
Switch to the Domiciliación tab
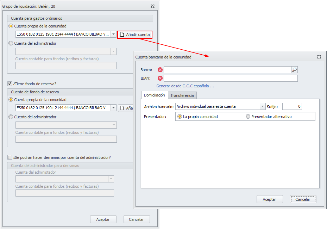coord(155,95)
